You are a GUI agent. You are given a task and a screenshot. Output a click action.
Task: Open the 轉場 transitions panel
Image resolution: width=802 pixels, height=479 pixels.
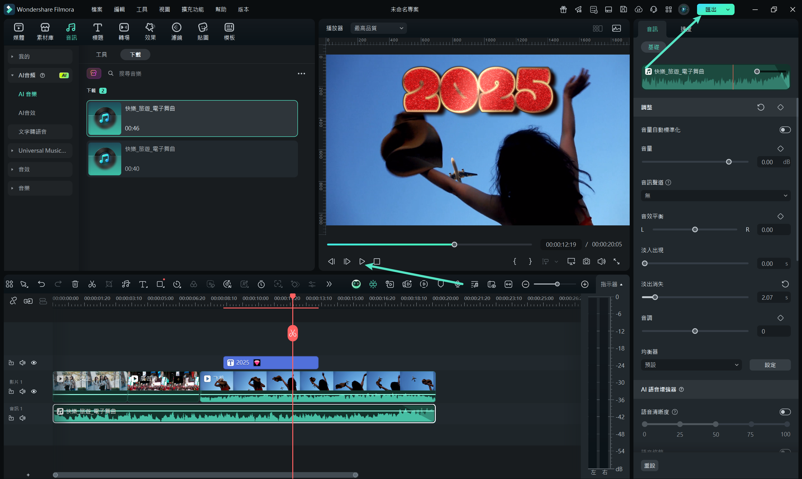(124, 32)
